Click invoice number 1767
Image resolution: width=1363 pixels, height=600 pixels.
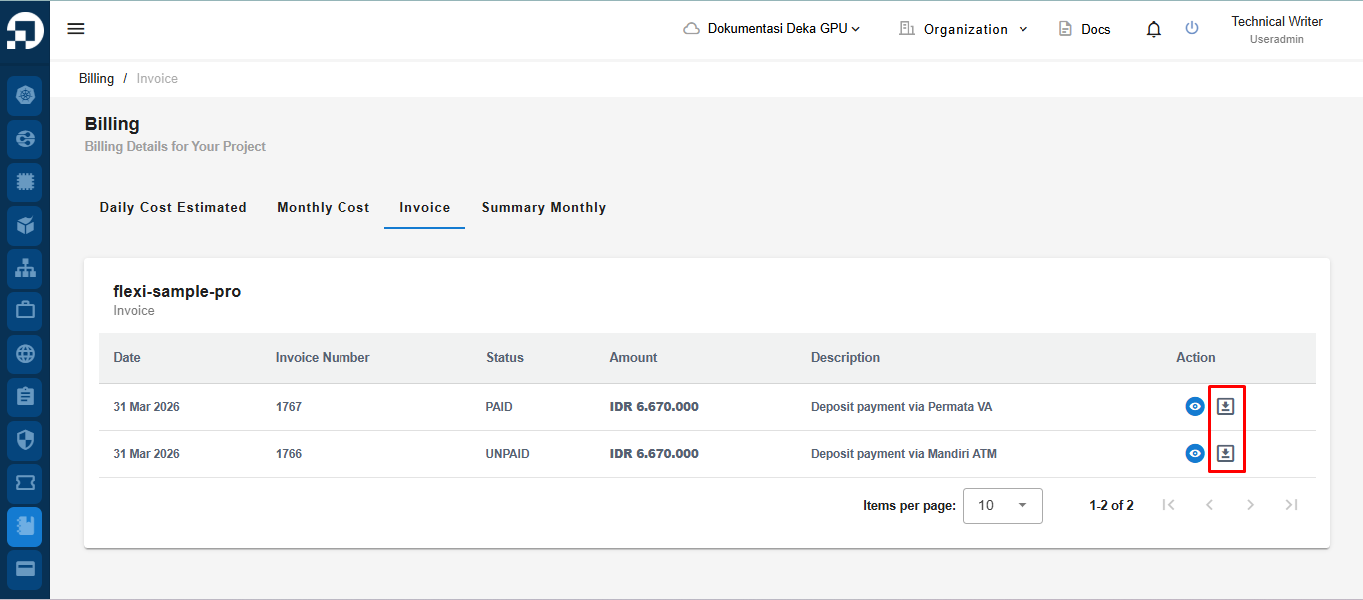(x=289, y=407)
